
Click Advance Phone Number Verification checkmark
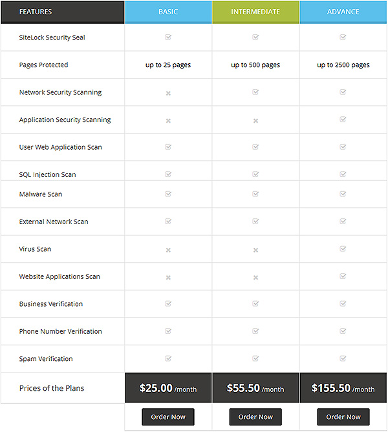point(343,331)
